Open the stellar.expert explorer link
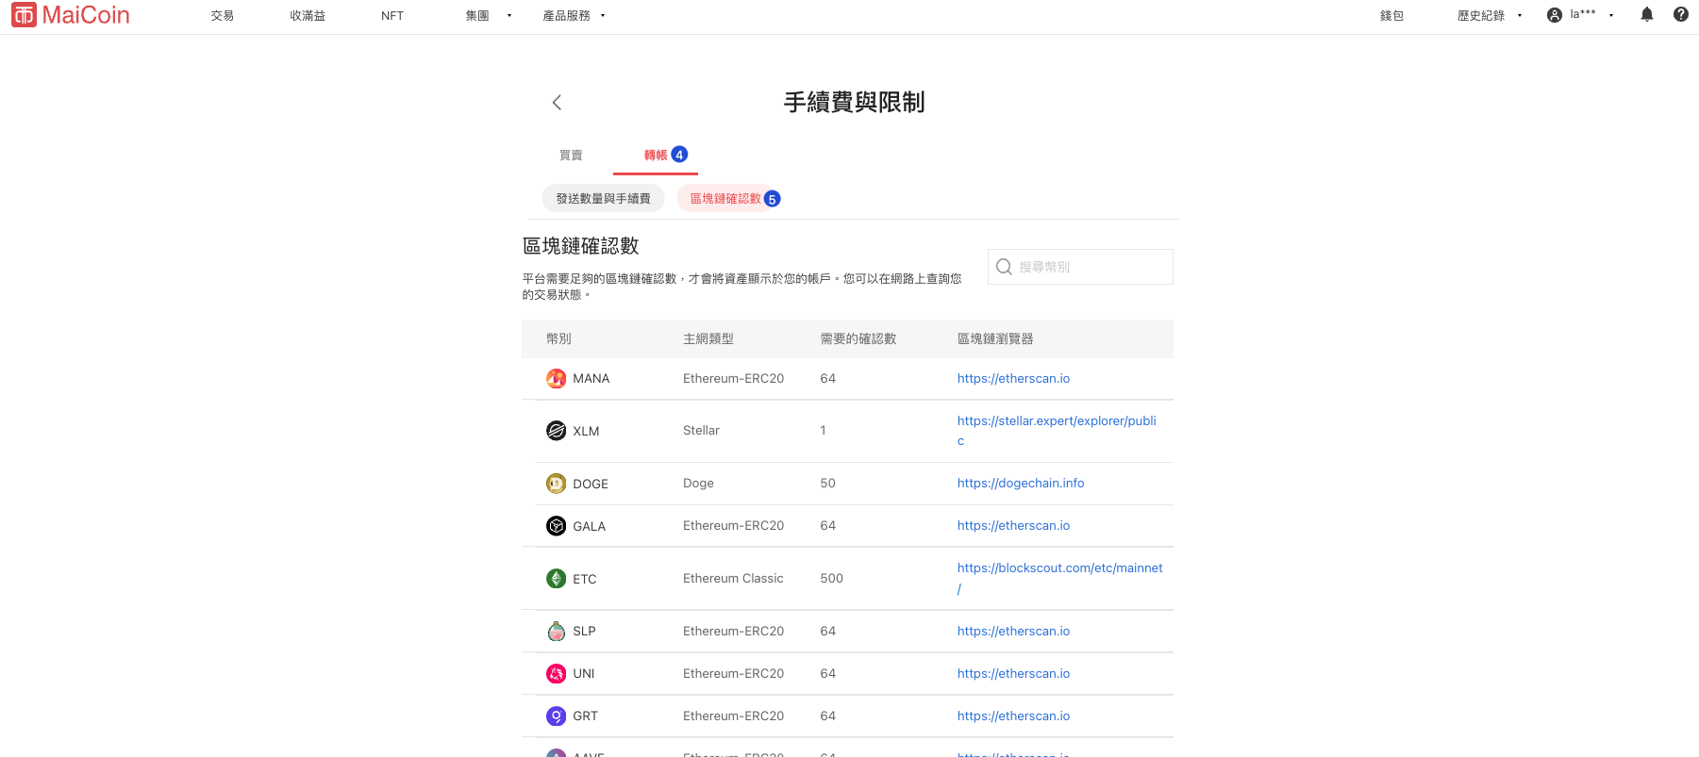The width and height of the screenshot is (1699, 757). click(x=1057, y=431)
